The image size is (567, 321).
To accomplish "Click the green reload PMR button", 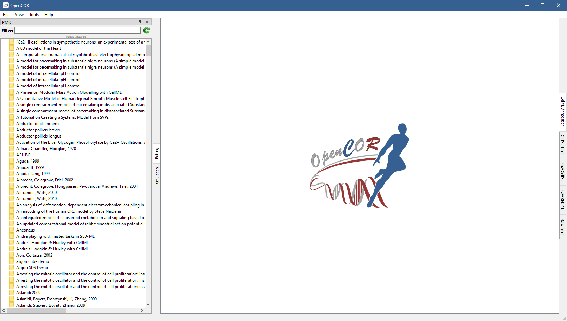I will click(147, 31).
